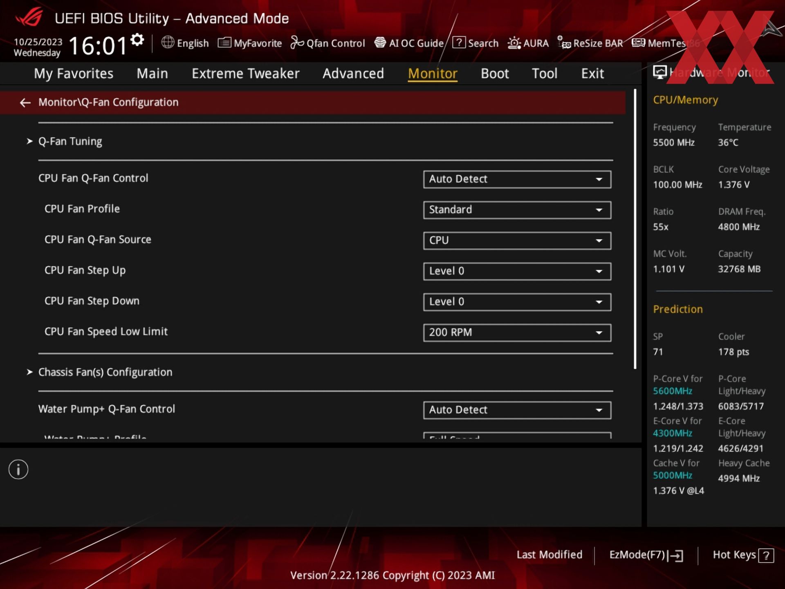Toggle ReSize BAR icon

[x=564, y=43]
